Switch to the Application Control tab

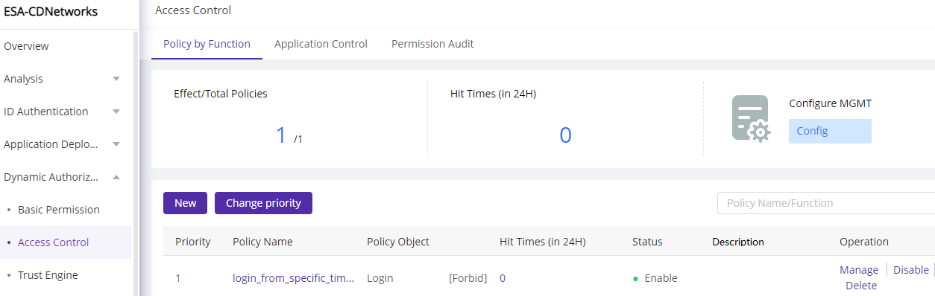pyautogui.click(x=321, y=44)
